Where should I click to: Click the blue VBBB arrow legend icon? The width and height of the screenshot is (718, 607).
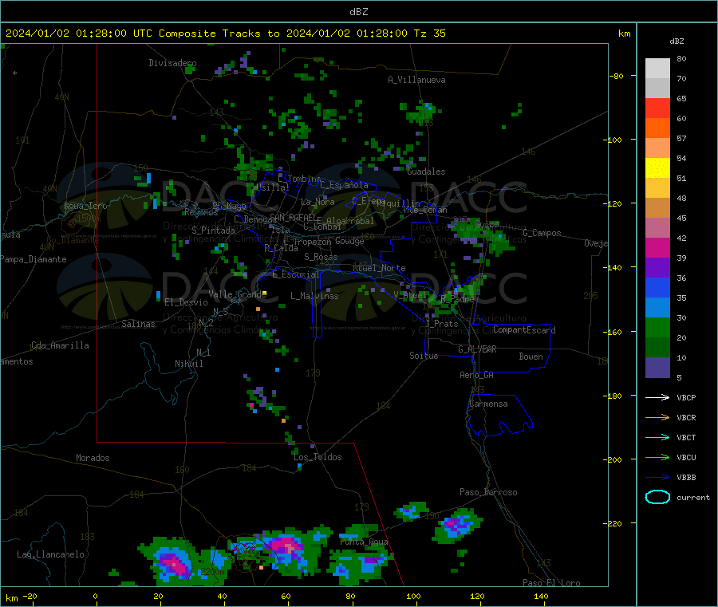pos(657,478)
